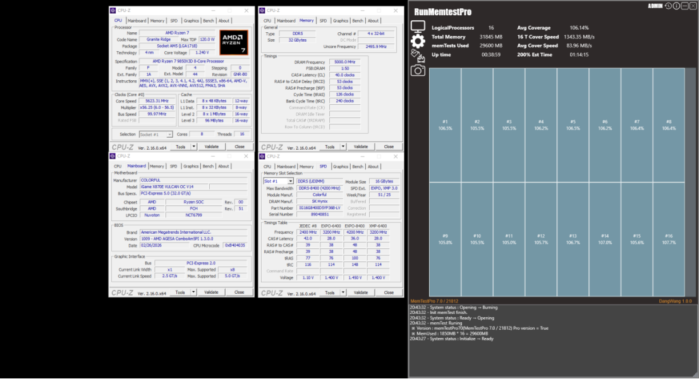699x379 pixels.
Task: Click Module Size value 16 GBytes
Action: click(384, 181)
